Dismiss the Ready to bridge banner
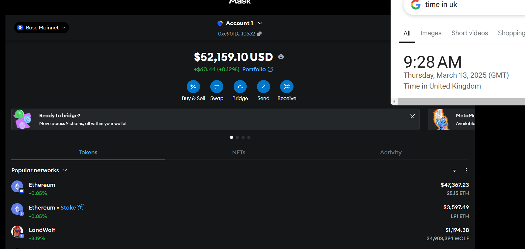 (x=412, y=116)
